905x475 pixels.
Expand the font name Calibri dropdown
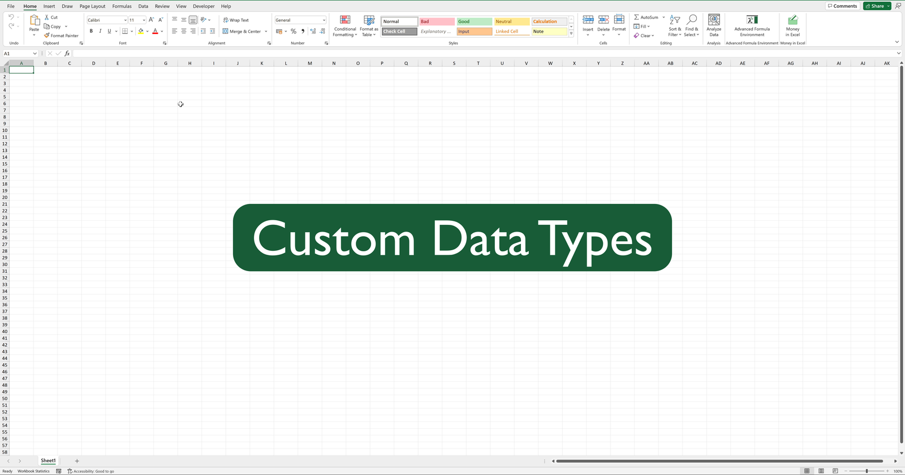[x=125, y=20]
